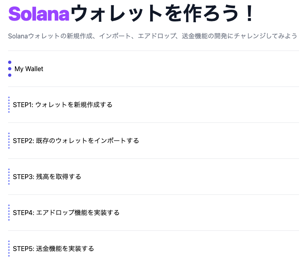Image resolution: width=308 pixels, height=270 pixels.
Task: Click the dotted icon beside STEP5
Action: pyautogui.click(x=9, y=249)
